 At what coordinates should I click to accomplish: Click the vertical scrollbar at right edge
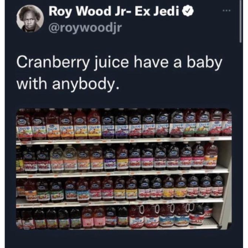click(x=241, y=21)
